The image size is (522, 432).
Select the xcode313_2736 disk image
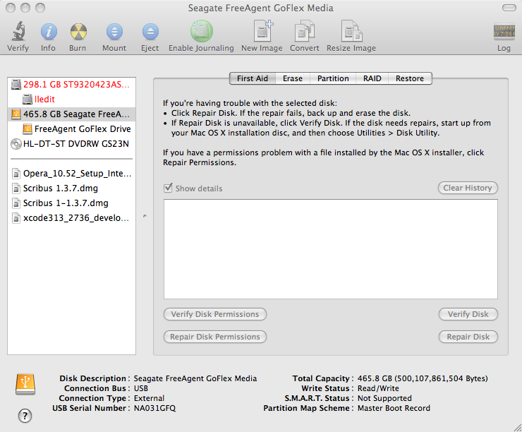coord(71,218)
